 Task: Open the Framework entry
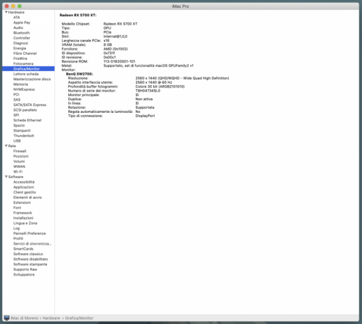tap(23, 213)
